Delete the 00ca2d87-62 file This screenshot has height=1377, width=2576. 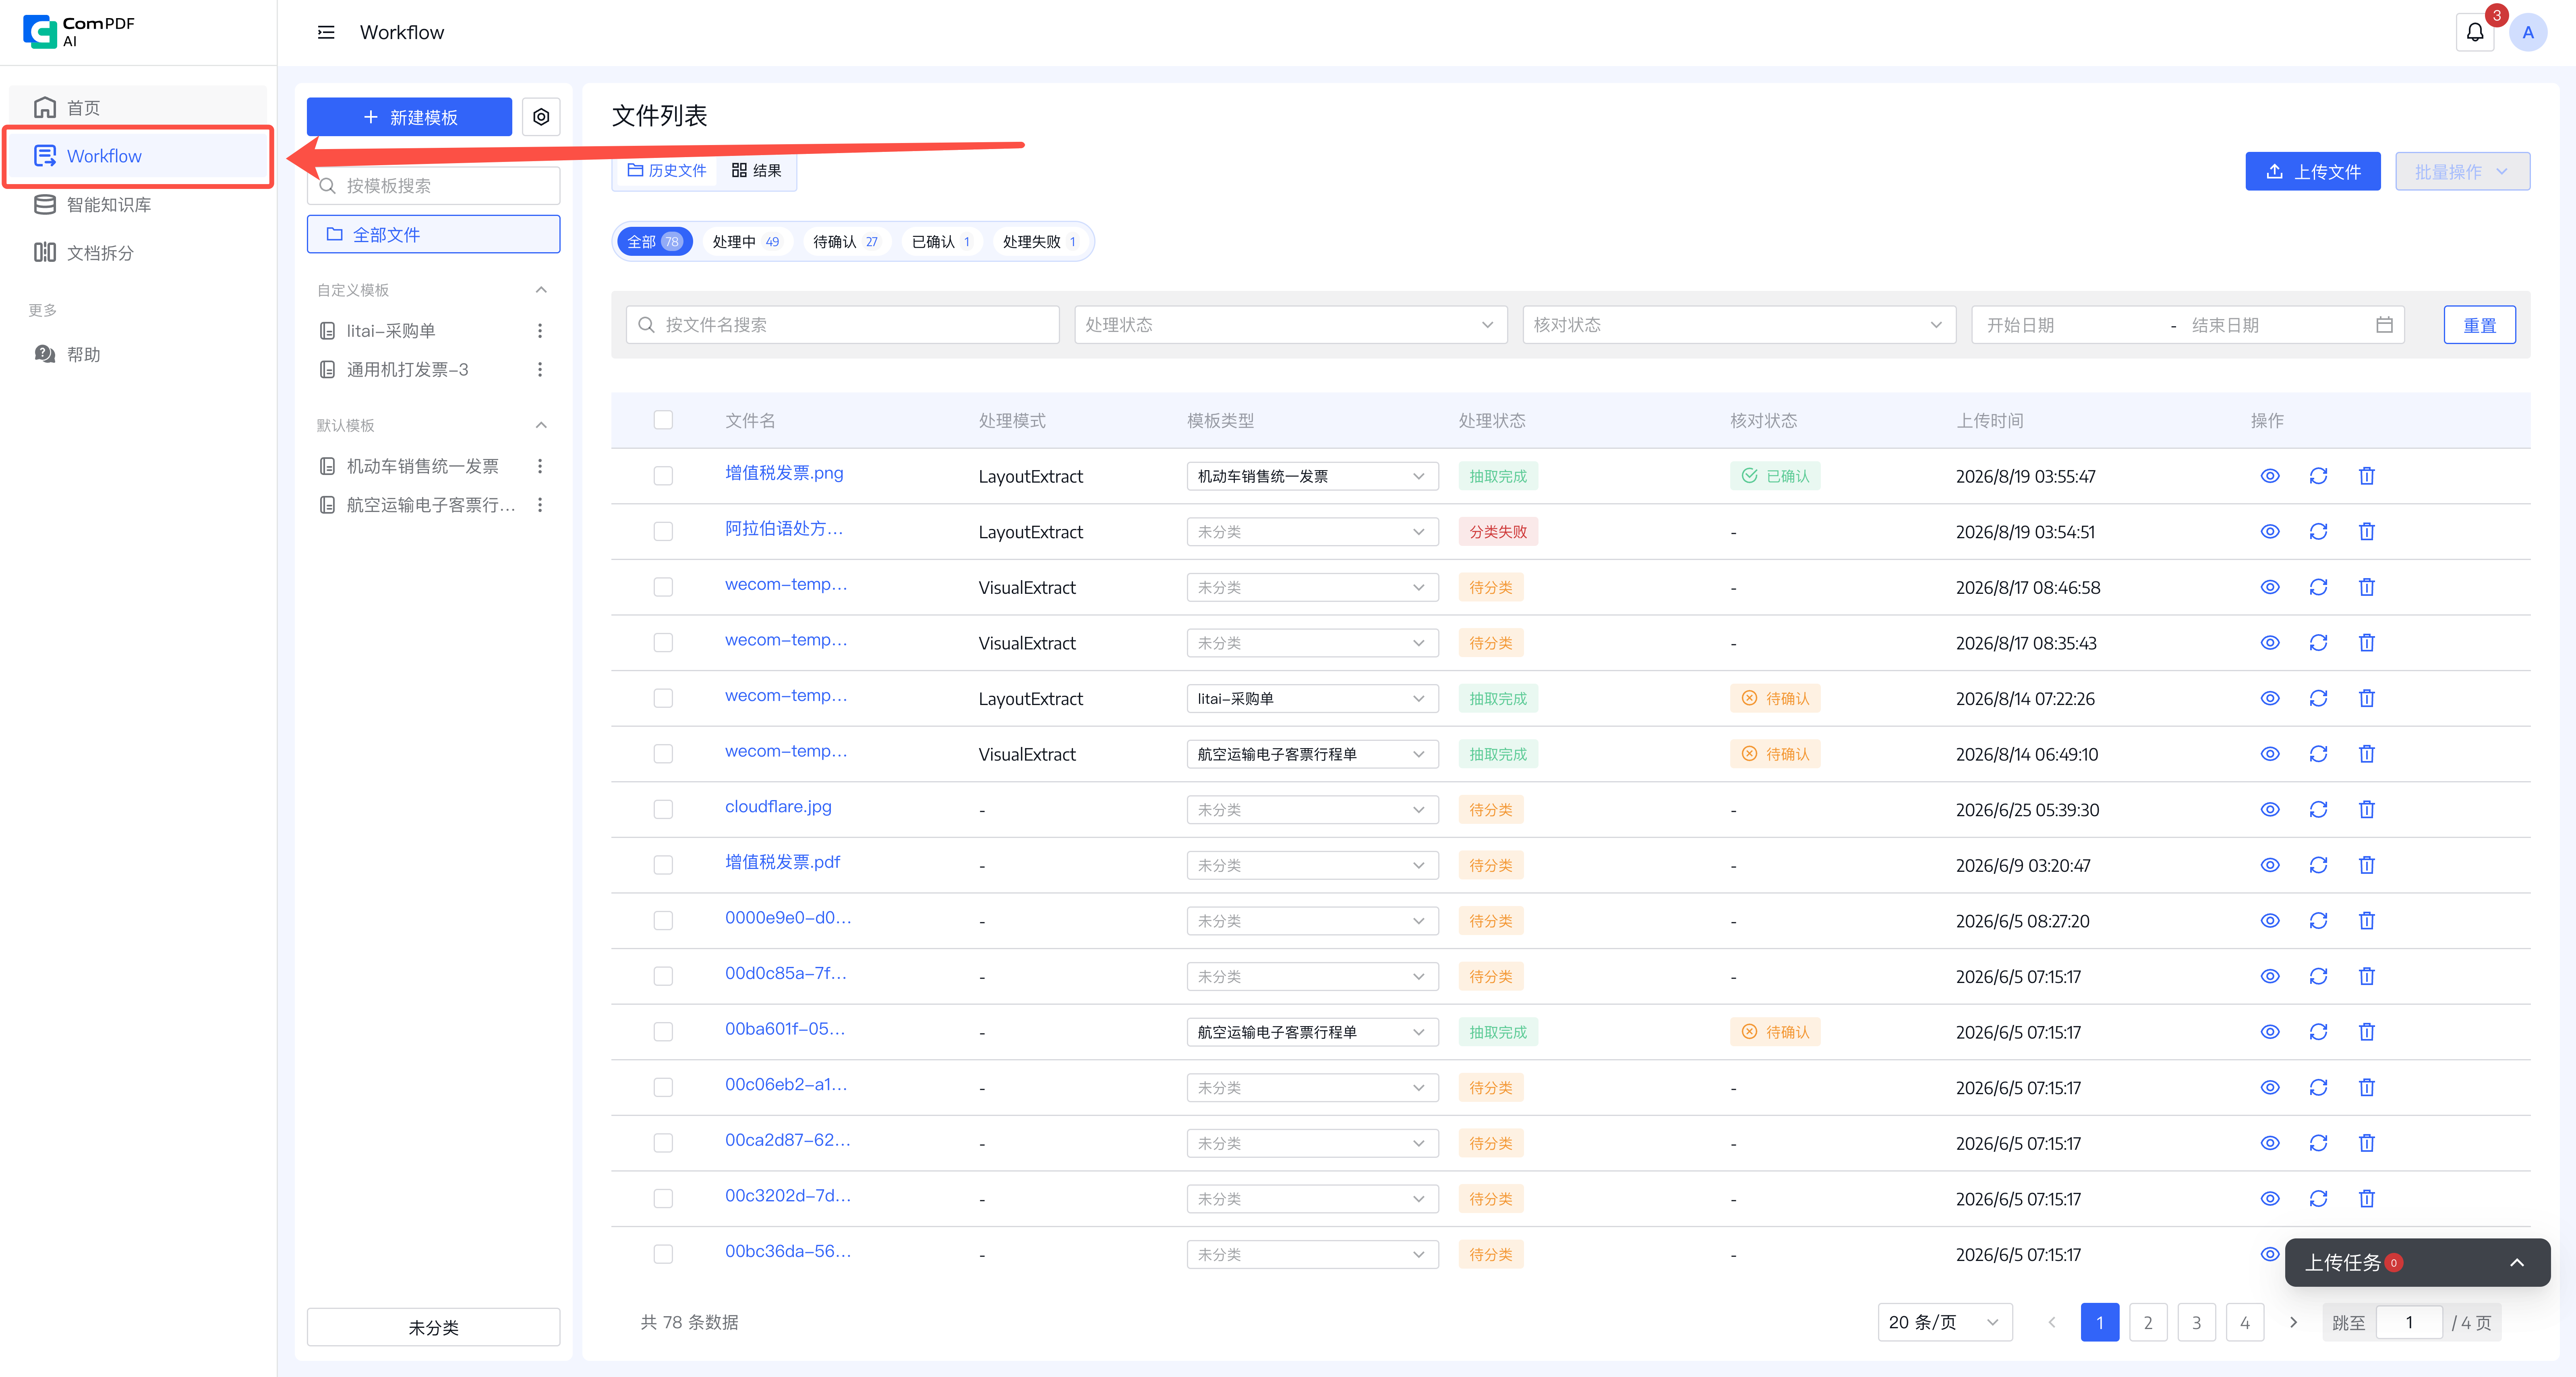click(x=2366, y=1143)
